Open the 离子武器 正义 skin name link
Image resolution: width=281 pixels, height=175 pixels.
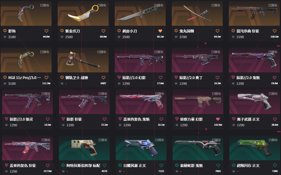(248, 119)
